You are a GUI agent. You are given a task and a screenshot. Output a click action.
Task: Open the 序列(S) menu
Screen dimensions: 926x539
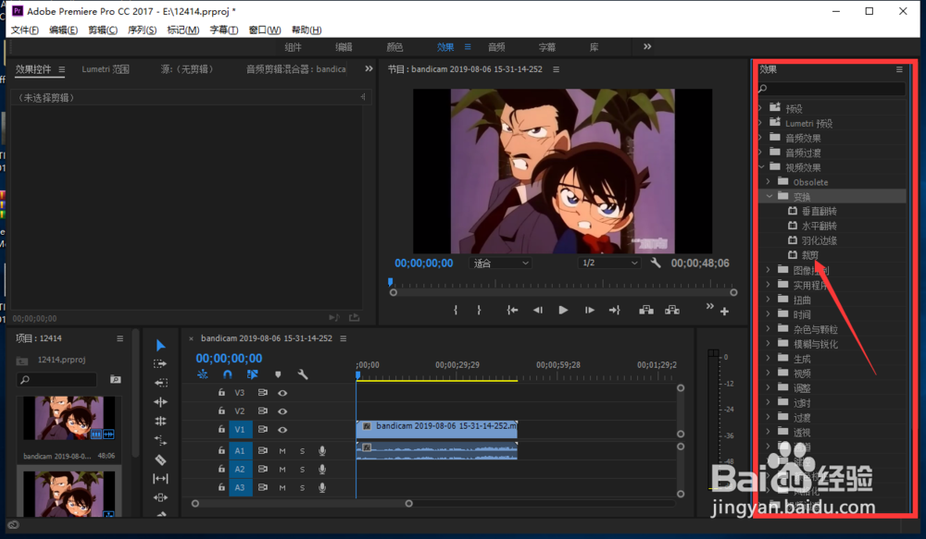(x=143, y=31)
